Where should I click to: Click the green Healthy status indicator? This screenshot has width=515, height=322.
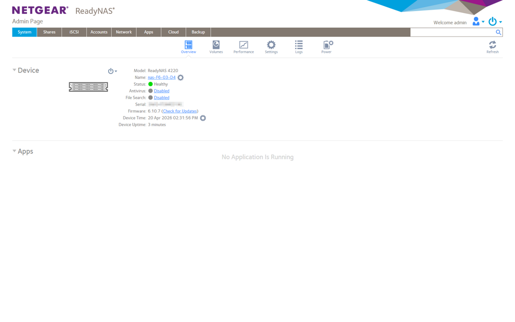coord(151,84)
